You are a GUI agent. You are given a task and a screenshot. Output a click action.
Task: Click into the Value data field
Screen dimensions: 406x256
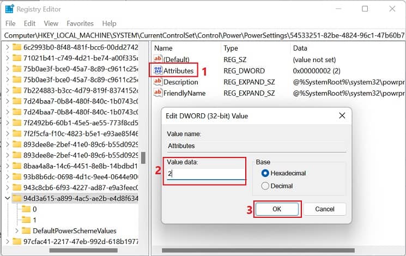(x=206, y=174)
